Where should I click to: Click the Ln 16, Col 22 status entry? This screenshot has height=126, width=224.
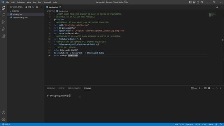179,125
